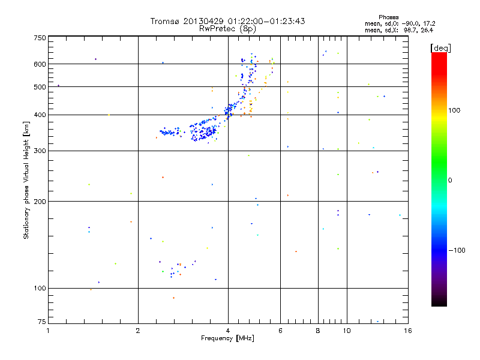Click the colorbar tick label '-100'
480x360 pixels.
point(457,250)
